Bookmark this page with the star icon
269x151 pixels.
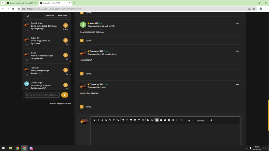254,9
